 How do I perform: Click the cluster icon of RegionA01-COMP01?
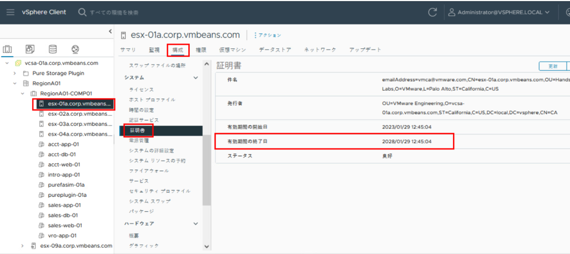click(x=33, y=93)
